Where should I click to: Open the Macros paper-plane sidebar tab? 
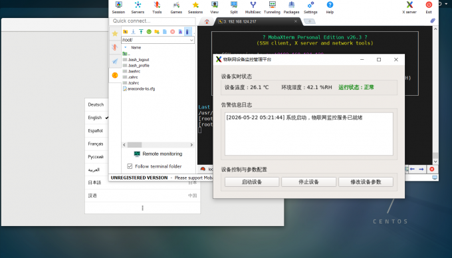pyautogui.click(x=115, y=61)
